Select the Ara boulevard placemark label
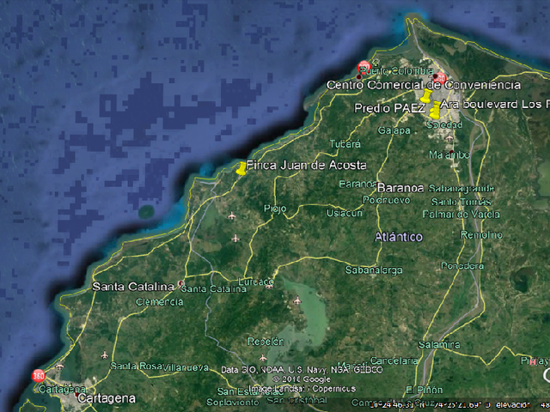The height and width of the screenshot is (412, 550). tap(495, 104)
